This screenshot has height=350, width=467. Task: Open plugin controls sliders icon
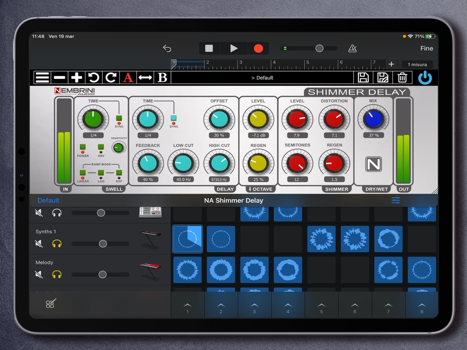point(396,200)
